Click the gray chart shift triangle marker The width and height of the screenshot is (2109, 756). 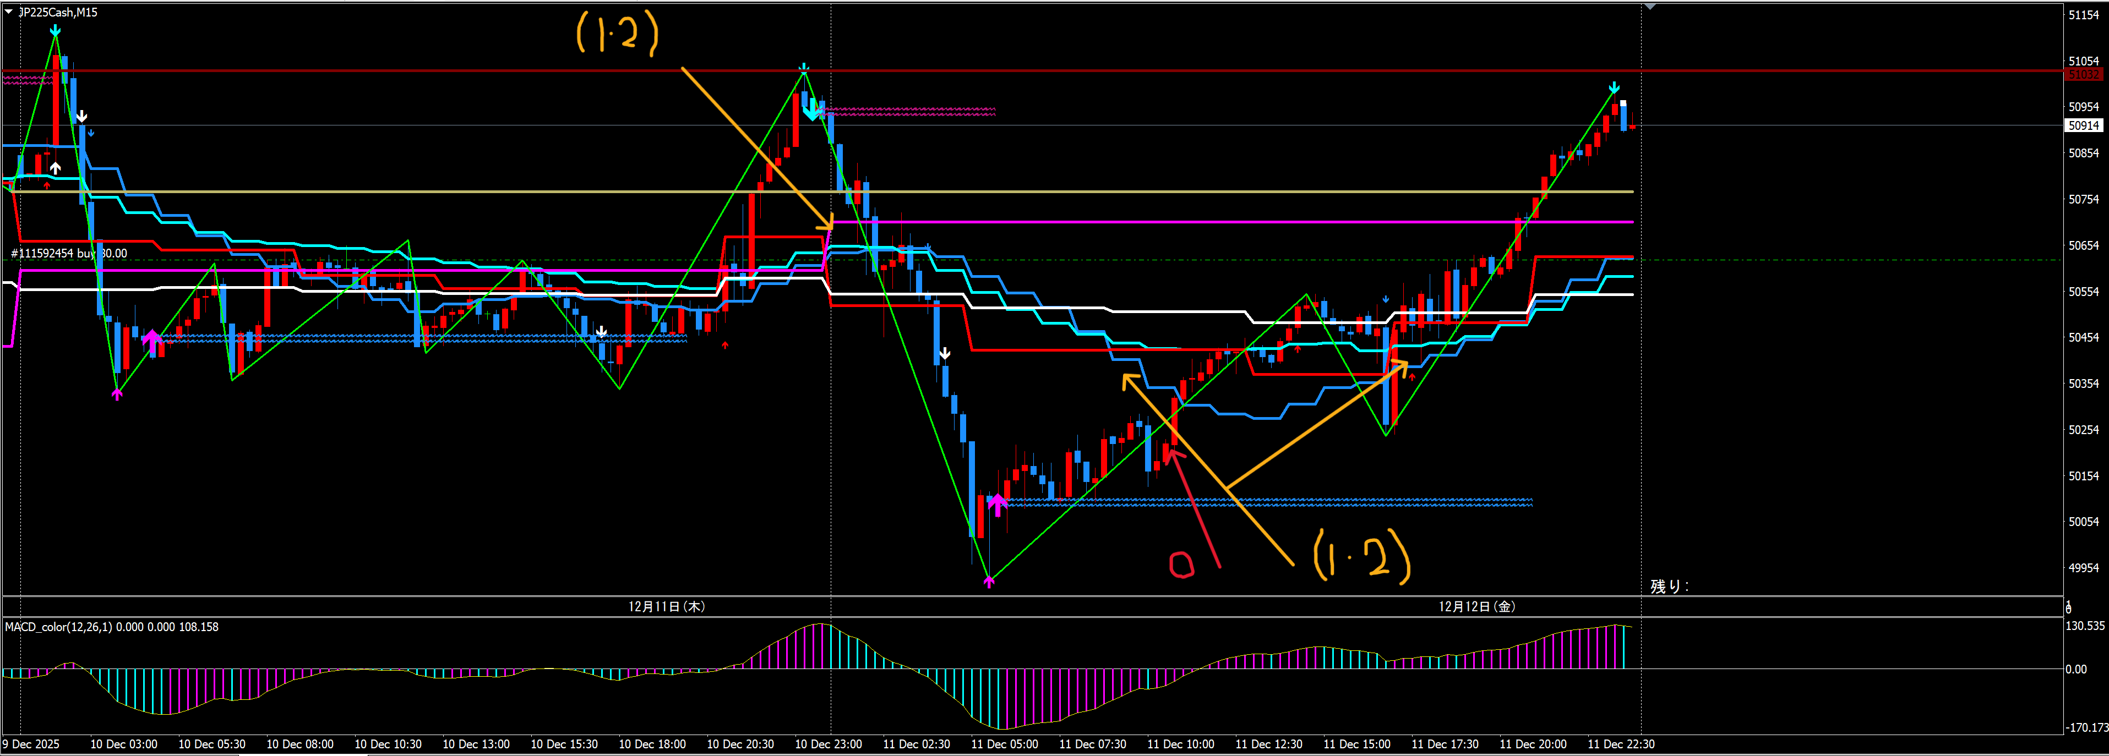[1650, 7]
